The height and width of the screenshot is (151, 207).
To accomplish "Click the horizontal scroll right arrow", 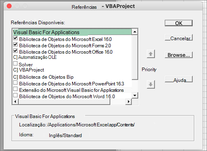I will pos(129,102).
